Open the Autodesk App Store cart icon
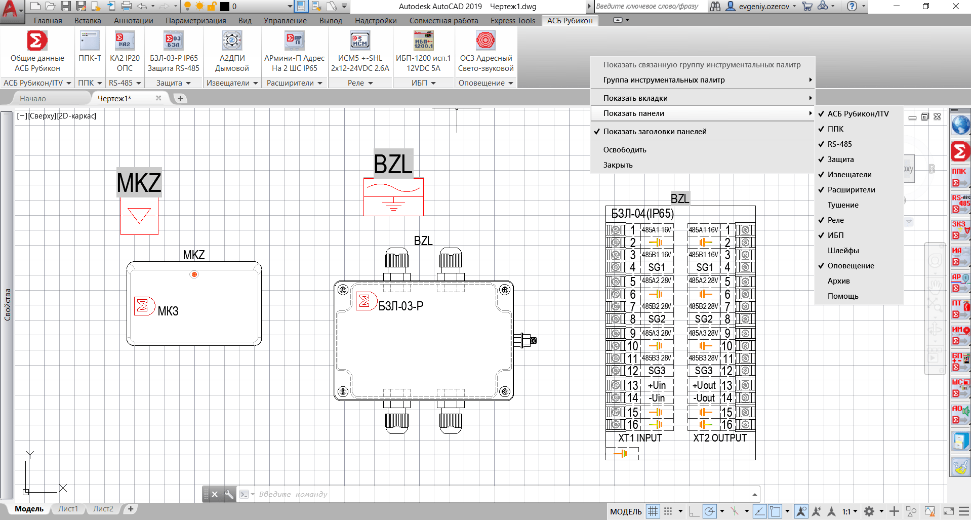 [x=807, y=6]
